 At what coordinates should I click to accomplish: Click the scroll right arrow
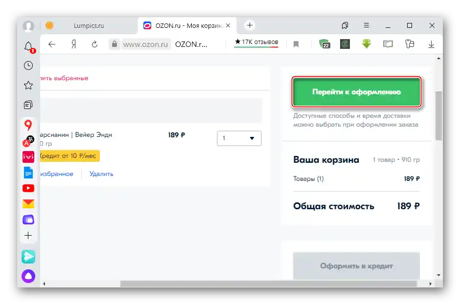[x=430, y=284]
